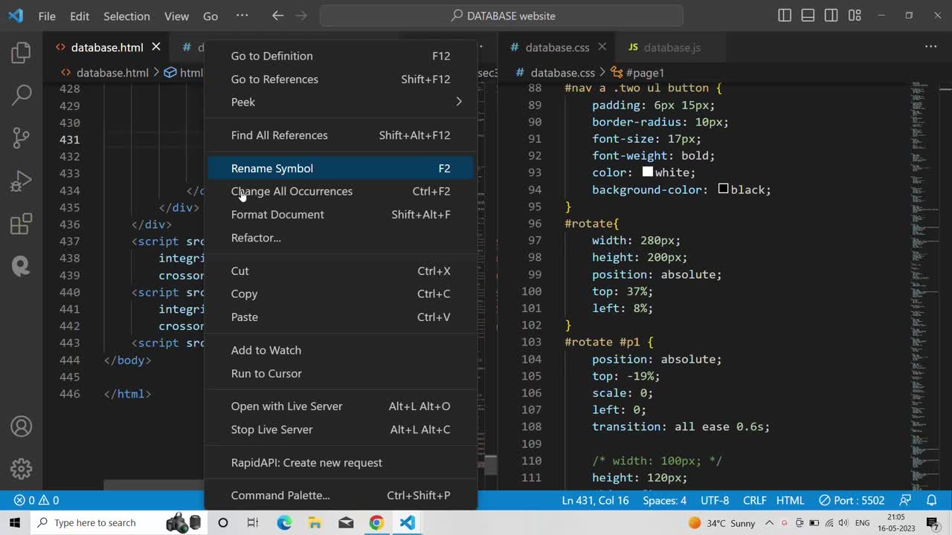Click HTML language mode in status bar
This screenshot has width=952, height=535.
click(x=791, y=500)
